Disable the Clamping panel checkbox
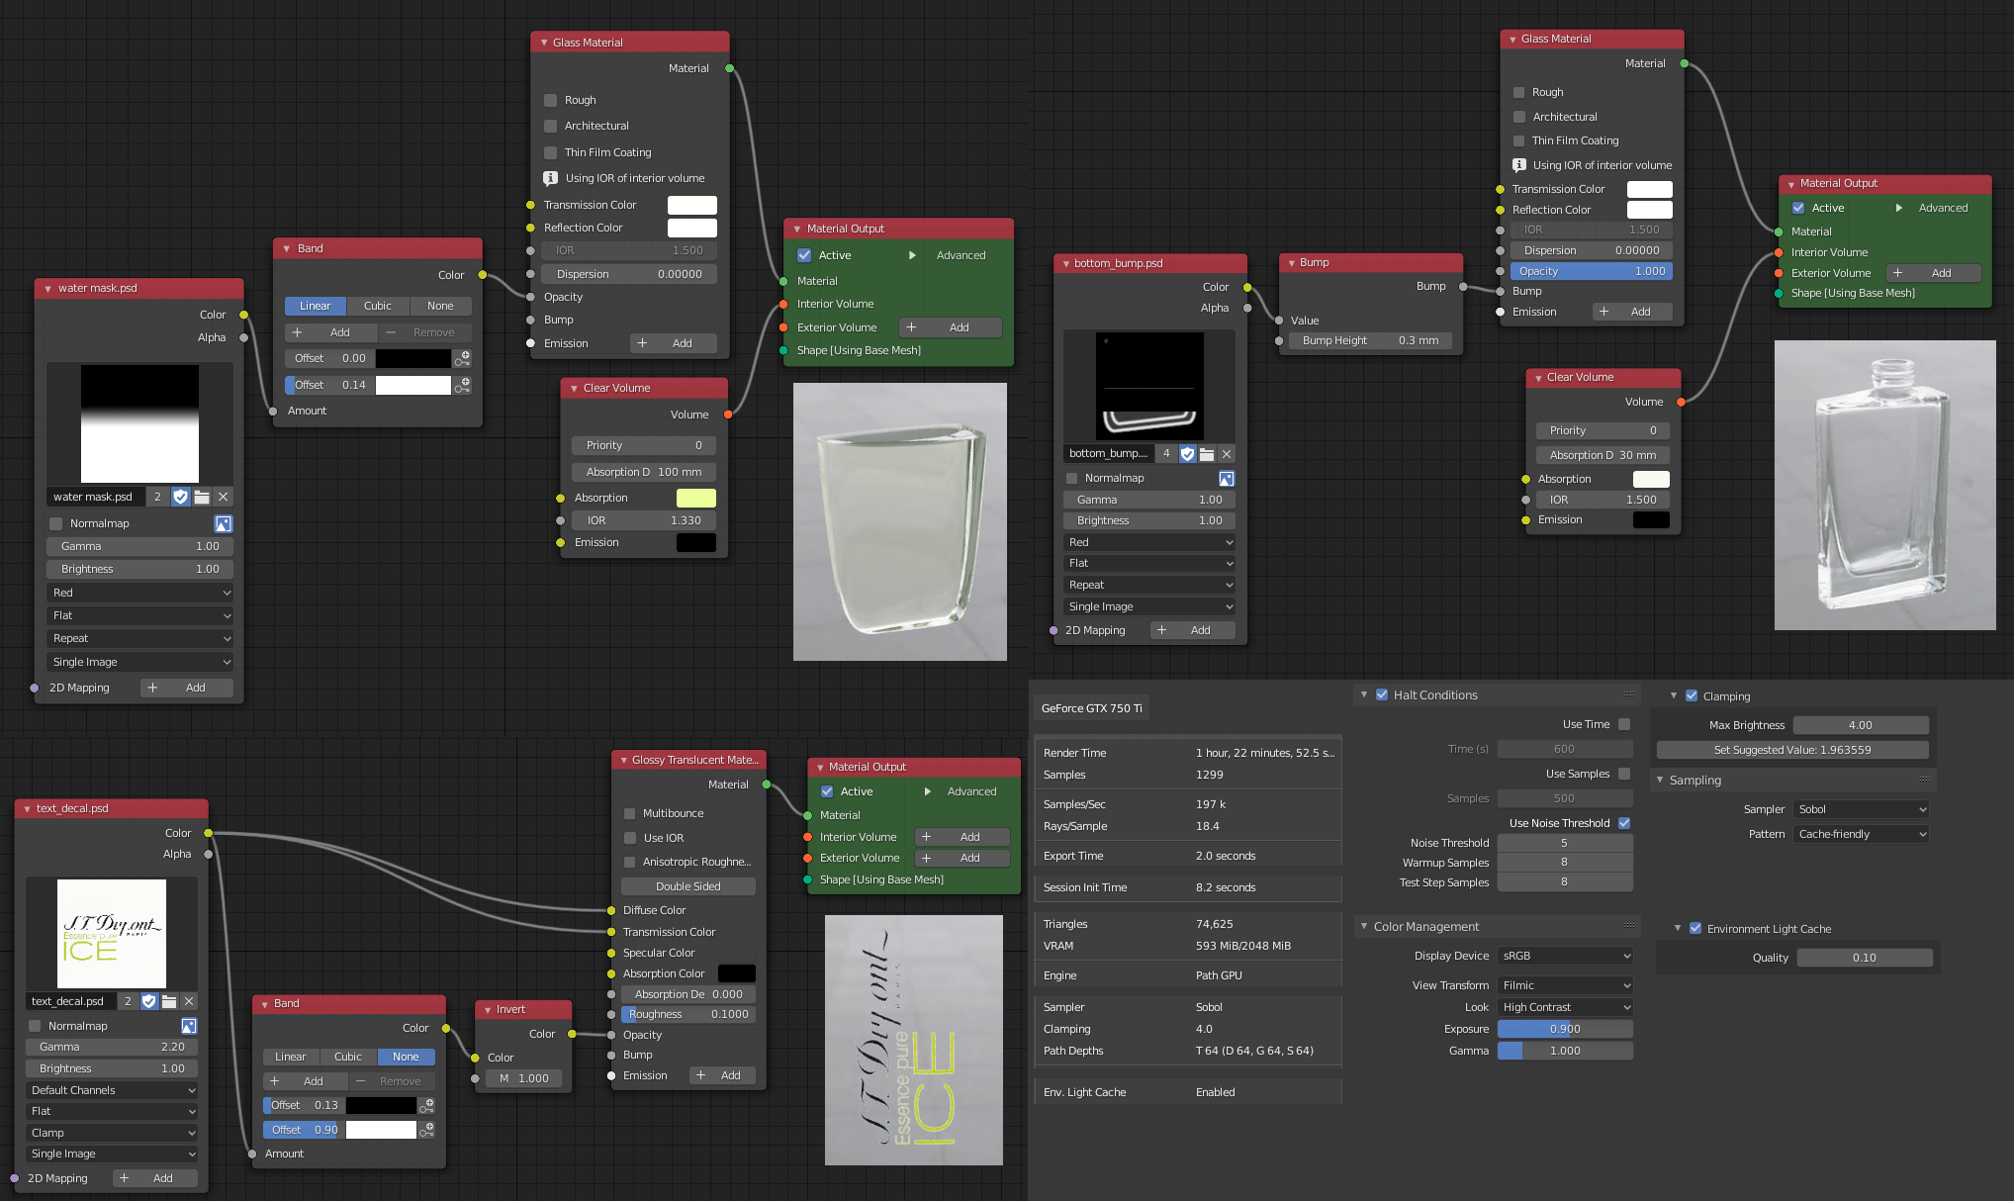Image resolution: width=2014 pixels, height=1201 pixels. [x=1692, y=695]
